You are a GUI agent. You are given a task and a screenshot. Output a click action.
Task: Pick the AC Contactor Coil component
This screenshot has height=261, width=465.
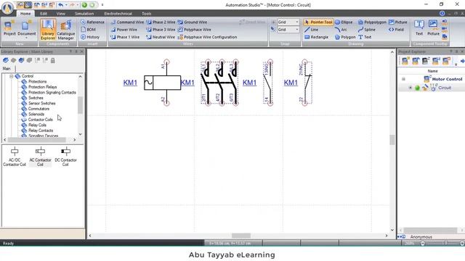[40, 157]
